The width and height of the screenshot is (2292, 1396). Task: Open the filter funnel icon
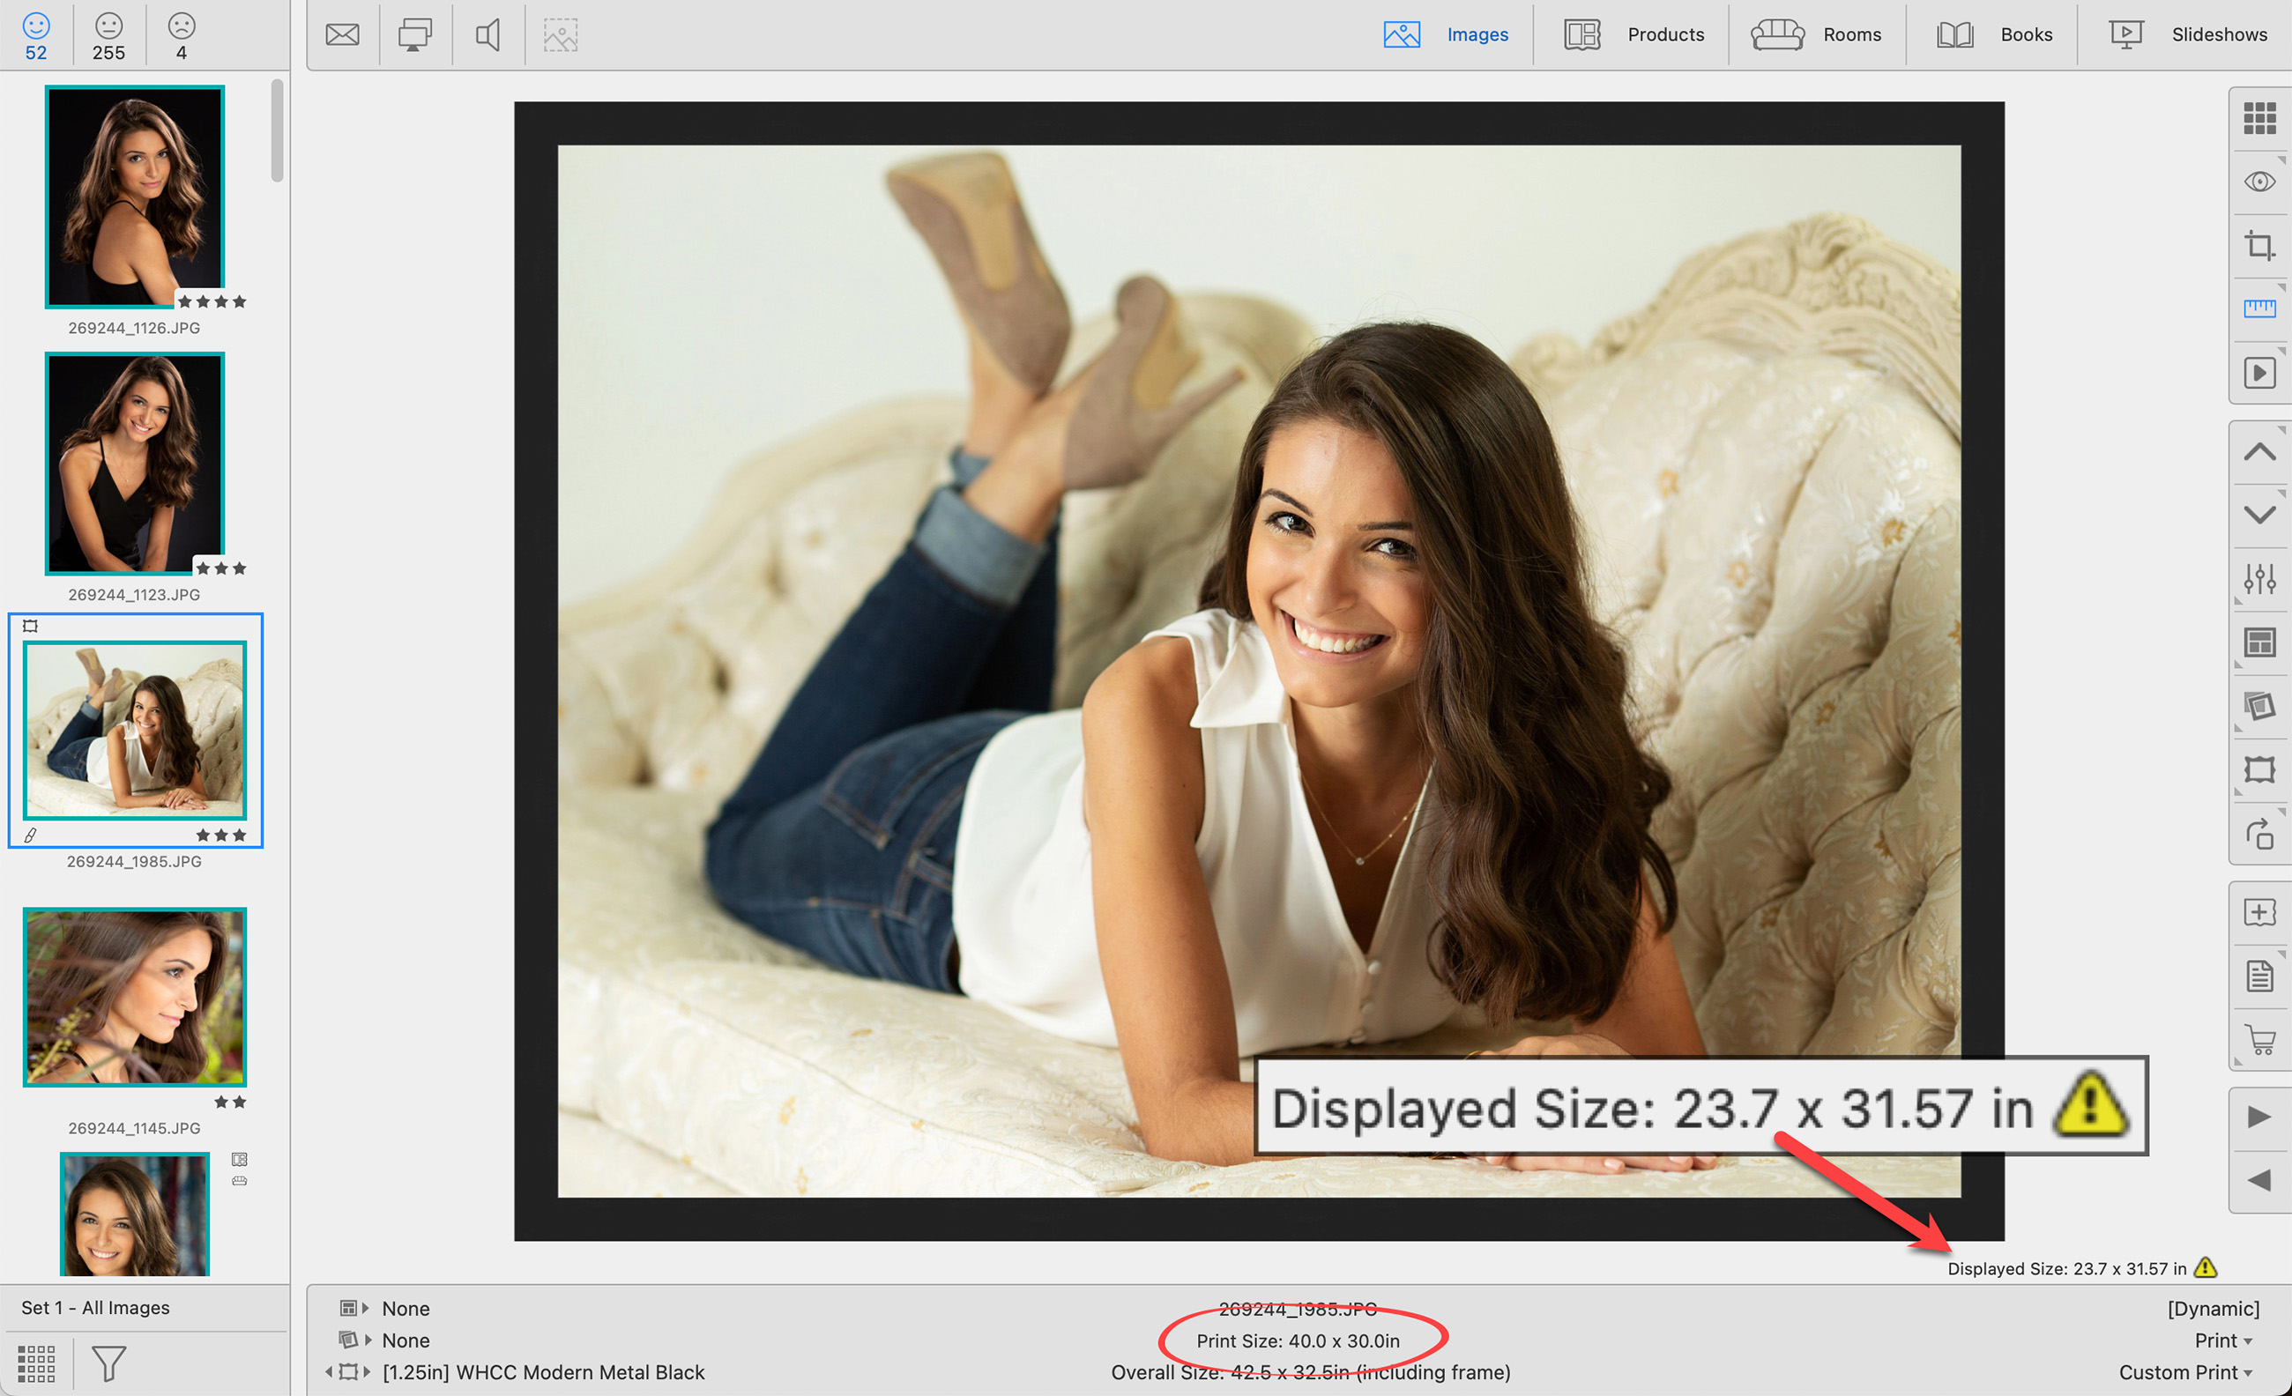108,1363
